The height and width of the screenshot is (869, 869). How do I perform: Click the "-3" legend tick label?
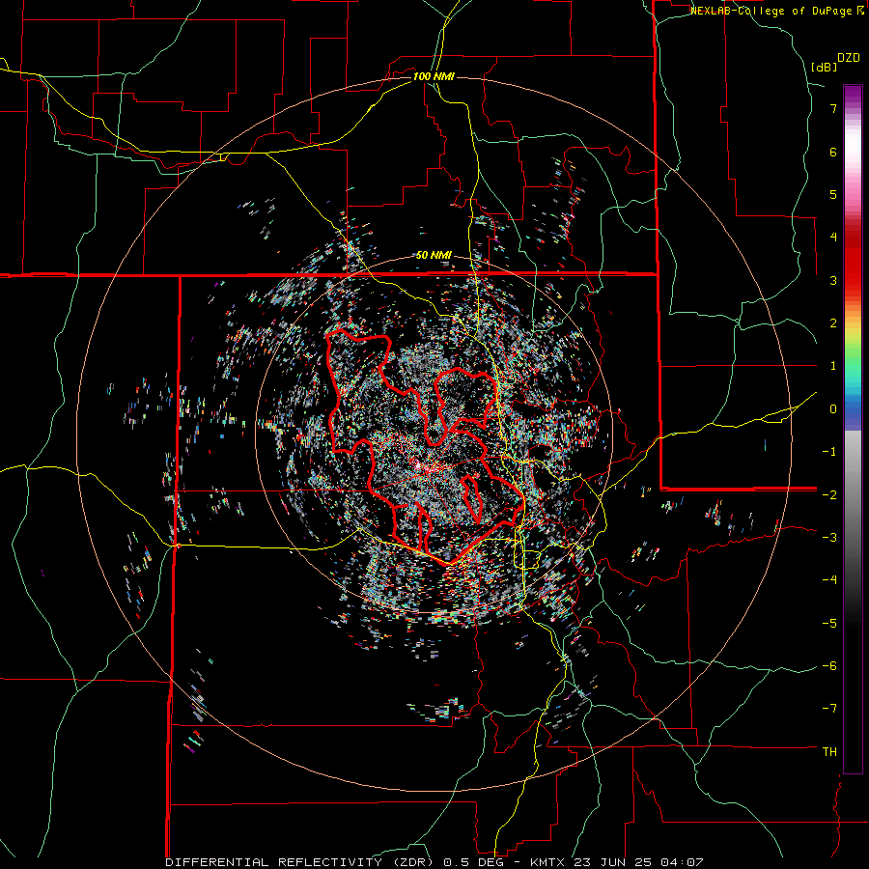829,537
